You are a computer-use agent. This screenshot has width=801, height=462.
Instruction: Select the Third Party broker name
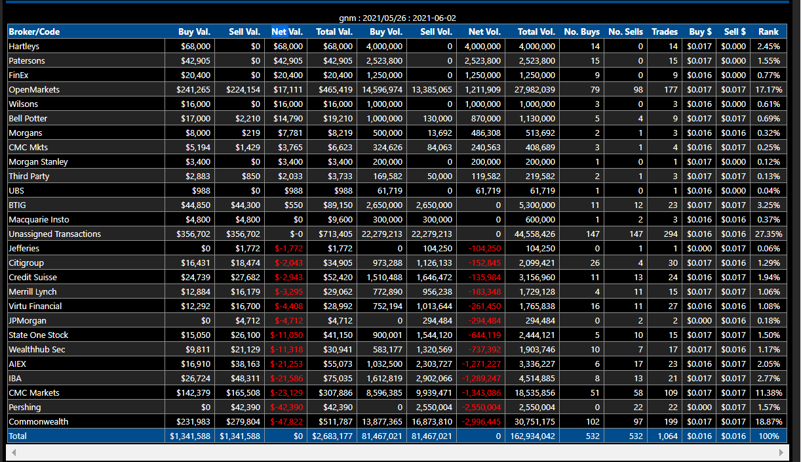[29, 176]
